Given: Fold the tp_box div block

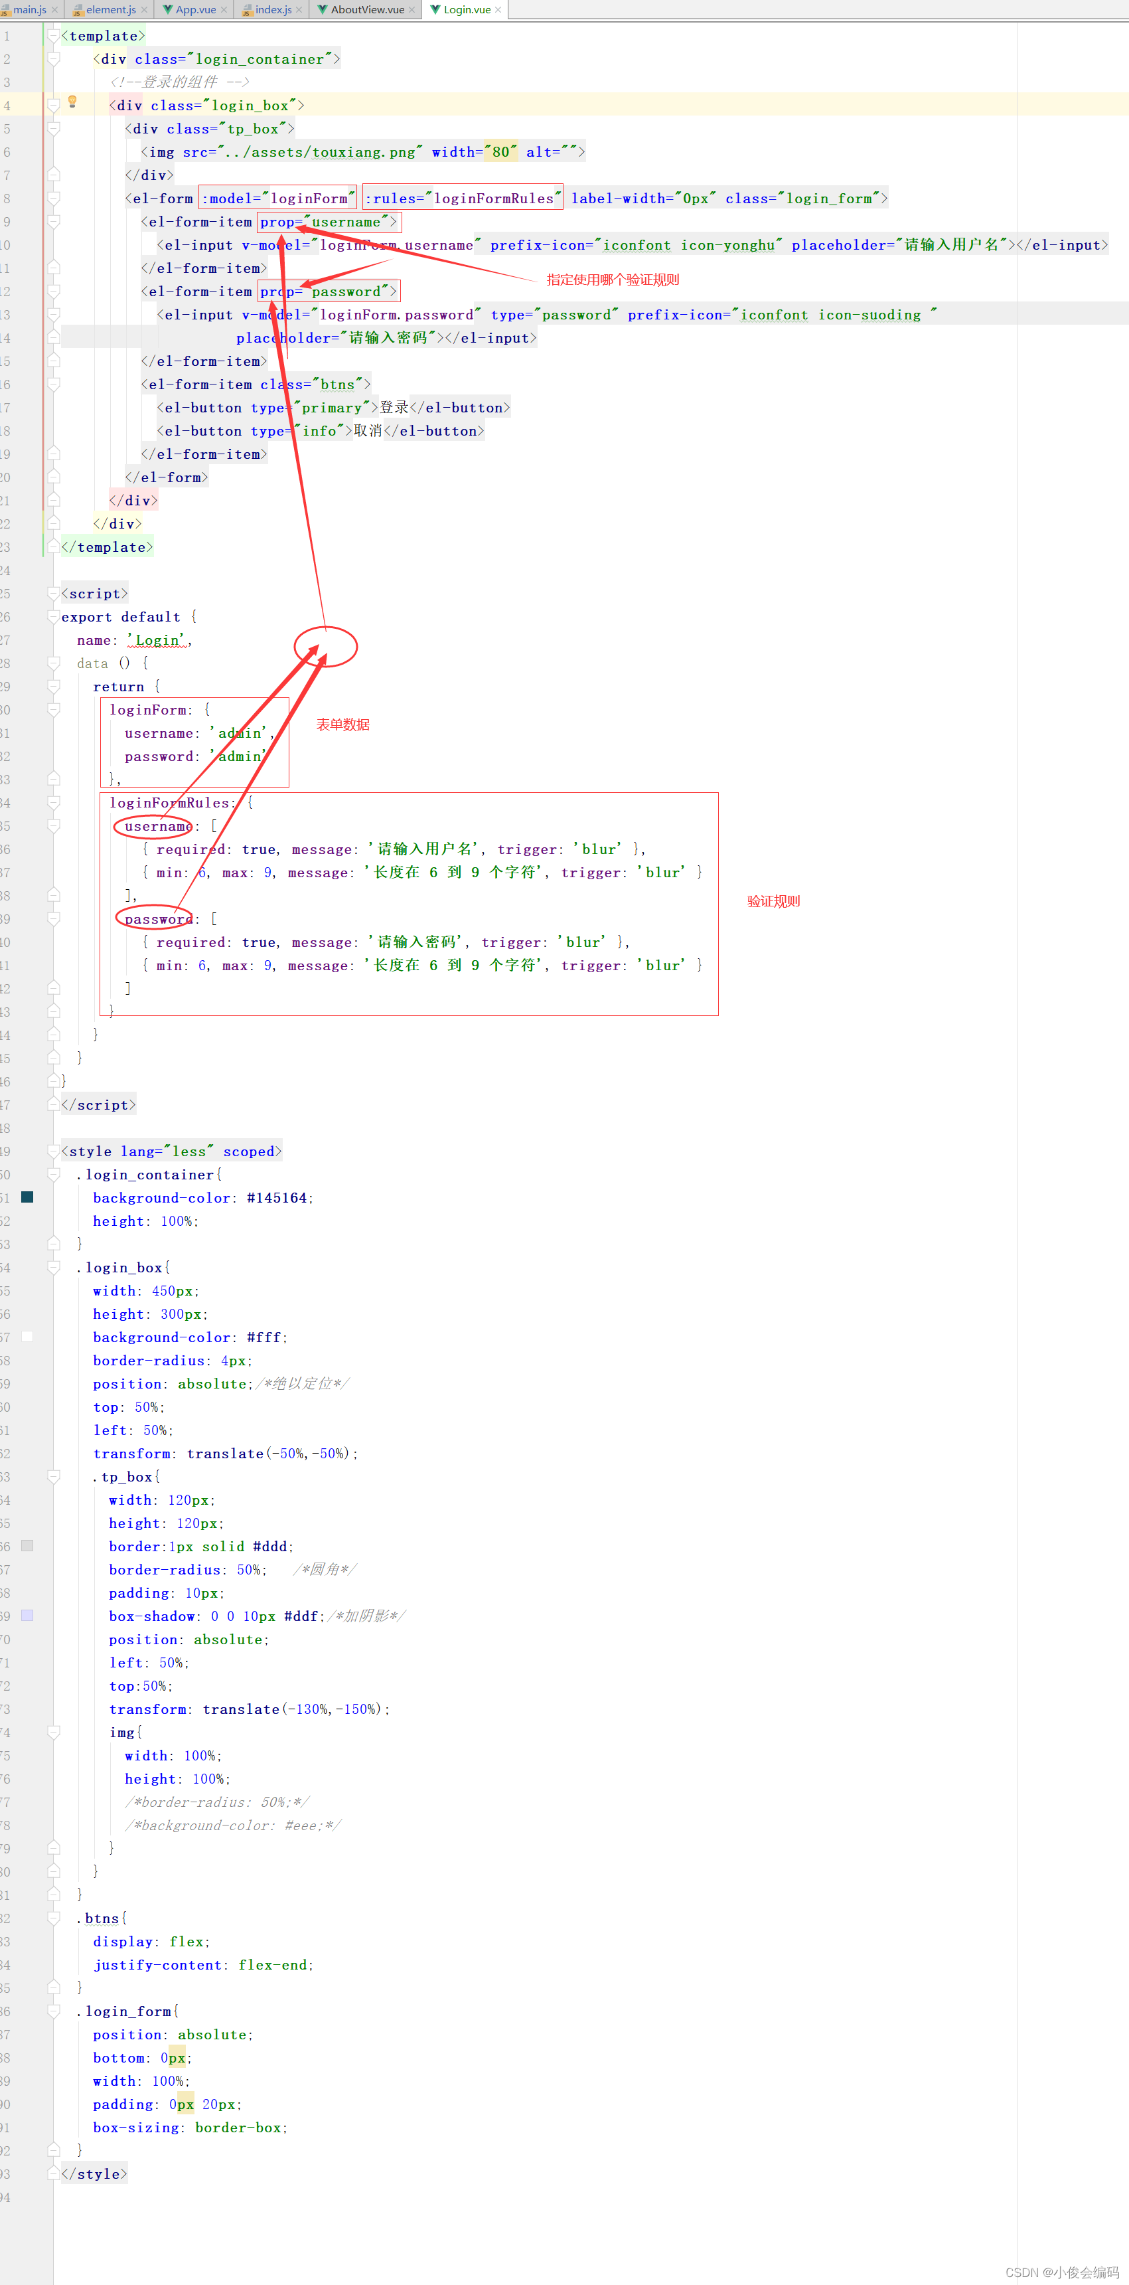Looking at the screenshot, I should [53, 129].
